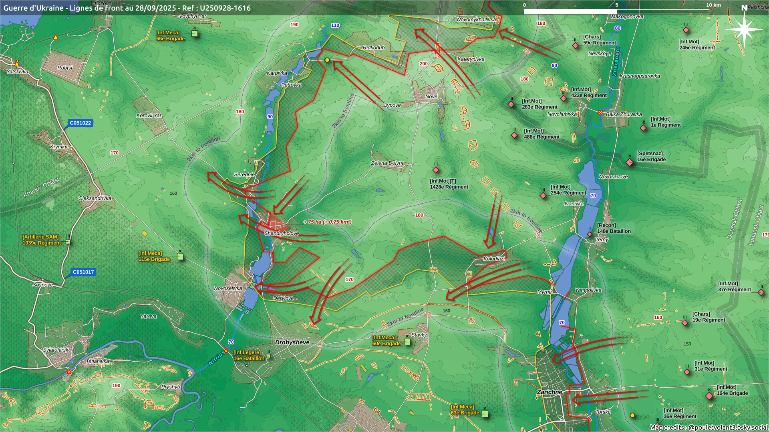Click the yellow warning triangle near Yatskivka
Viewport: 769px width, 432px height.
tap(17, 64)
